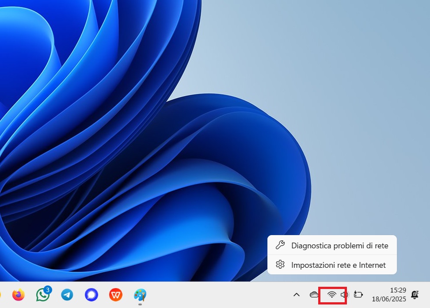Select "Diagnostica problemi di rete"
Viewport: 430px width, 308px height.
339,246
